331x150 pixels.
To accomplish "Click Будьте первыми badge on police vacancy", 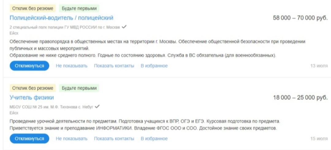I will pos(79,9).
